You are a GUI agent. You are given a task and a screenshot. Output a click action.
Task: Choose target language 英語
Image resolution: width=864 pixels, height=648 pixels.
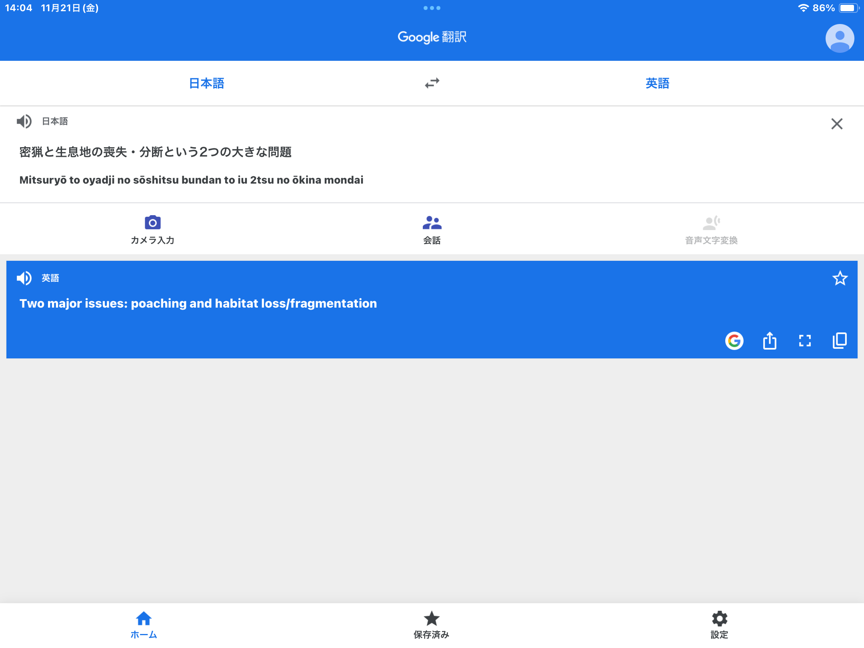[657, 83]
